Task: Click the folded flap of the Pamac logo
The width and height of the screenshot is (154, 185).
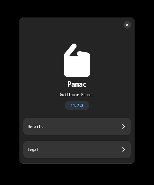Action: click(x=71, y=50)
